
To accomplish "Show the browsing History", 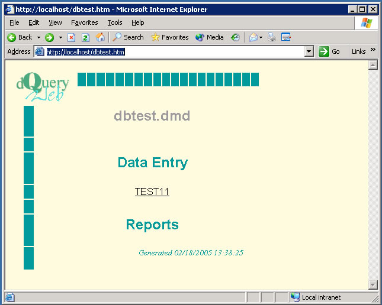I will tap(235, 37).
